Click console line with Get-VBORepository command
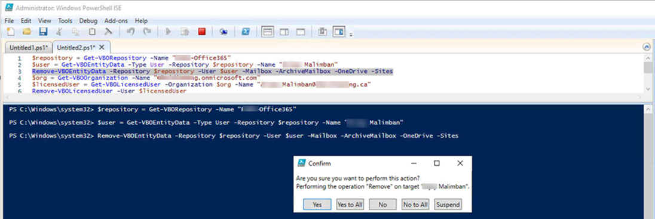The image size is (655, 219). (152, 109)
